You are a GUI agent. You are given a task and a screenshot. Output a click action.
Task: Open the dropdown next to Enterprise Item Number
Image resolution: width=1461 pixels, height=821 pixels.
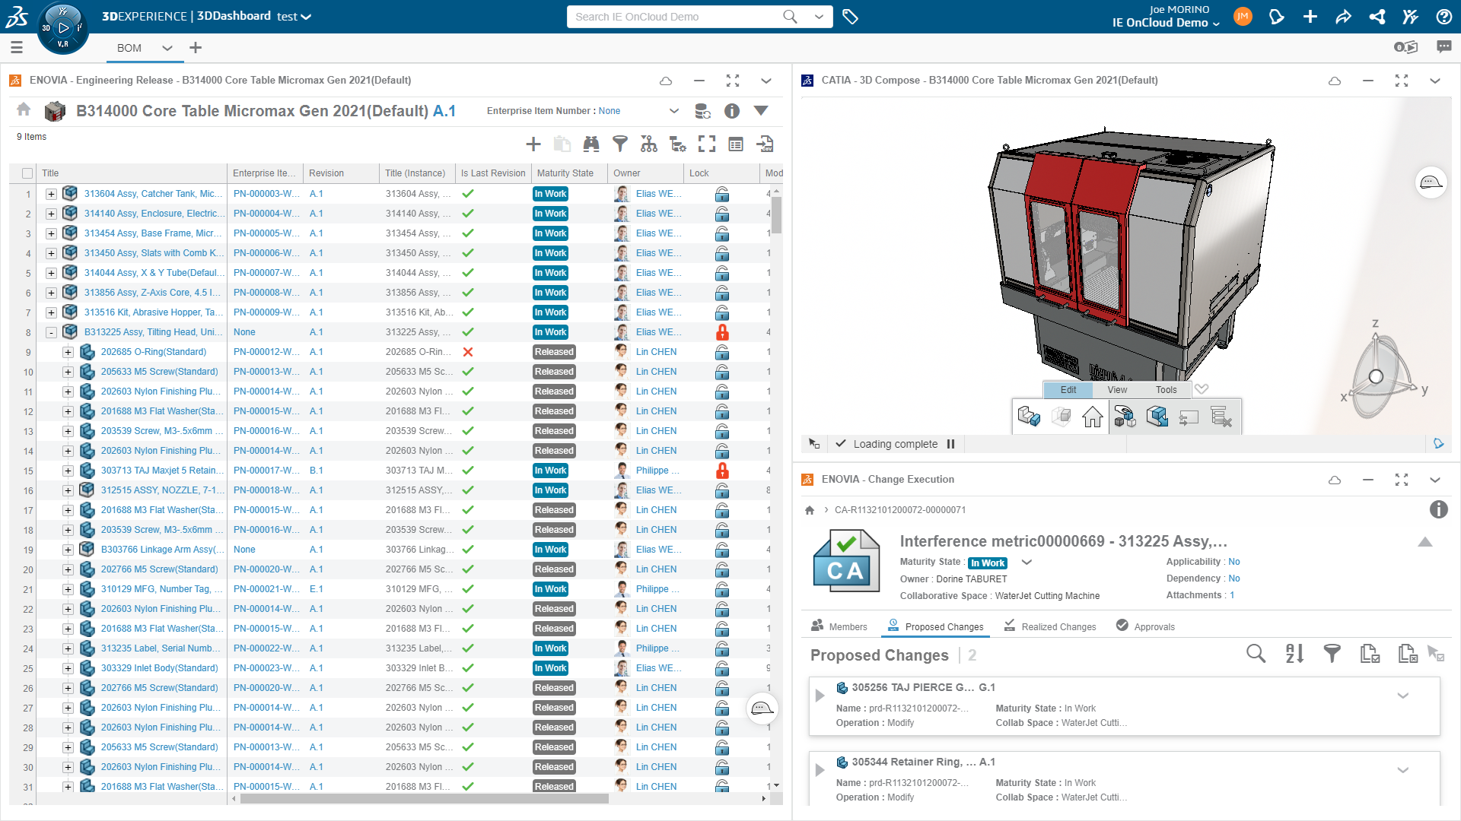(673, 111)
